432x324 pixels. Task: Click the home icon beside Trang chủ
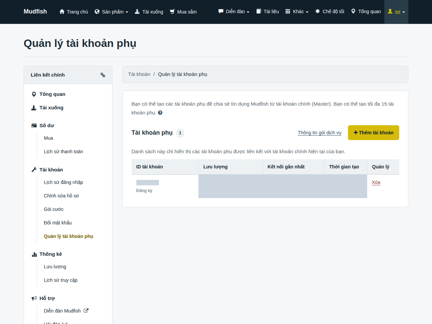pyautogui.click(x=62, y=11)
